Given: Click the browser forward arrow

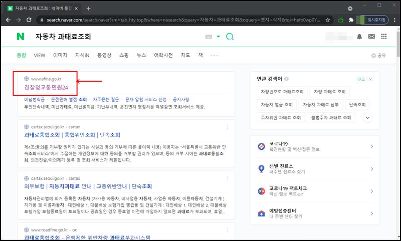Looking at the screenshot, I should [19, 20].
